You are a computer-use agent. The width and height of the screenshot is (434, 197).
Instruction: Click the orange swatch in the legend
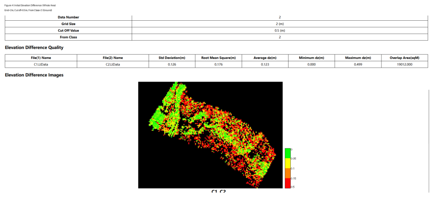[x=288, y=173]
